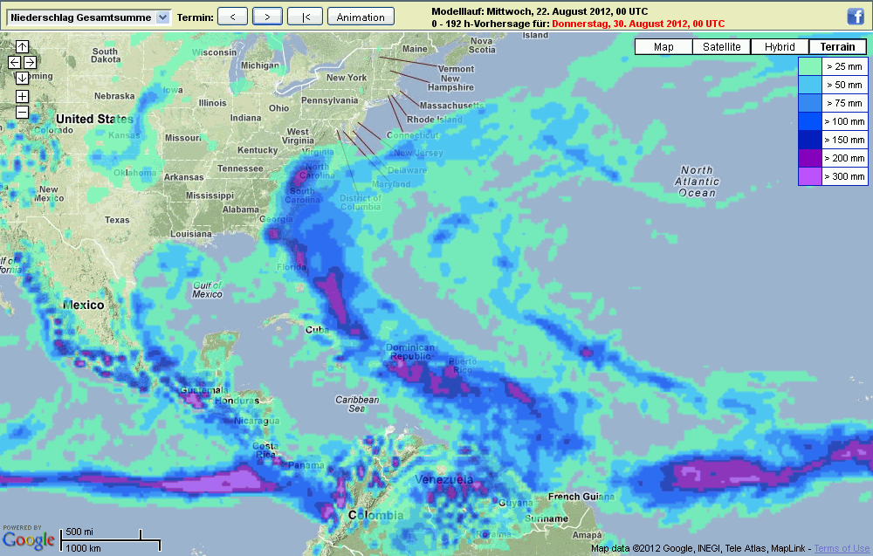Switch to Satellite view
Screen dimensions: 873x556
tap(722, 47)
